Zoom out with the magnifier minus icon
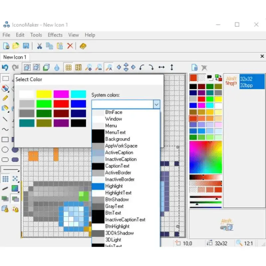The image size is (266, 266). pos(98,67)
